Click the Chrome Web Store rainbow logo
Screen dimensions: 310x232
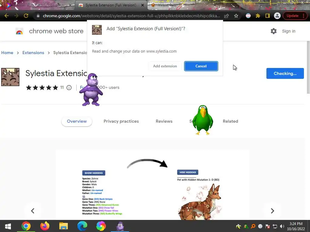coord(19,31)
